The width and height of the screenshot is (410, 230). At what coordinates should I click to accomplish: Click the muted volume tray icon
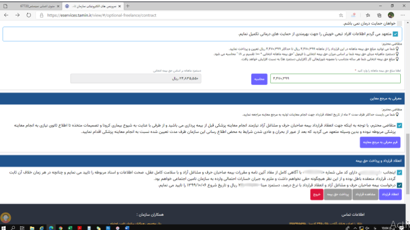[367, 228]
